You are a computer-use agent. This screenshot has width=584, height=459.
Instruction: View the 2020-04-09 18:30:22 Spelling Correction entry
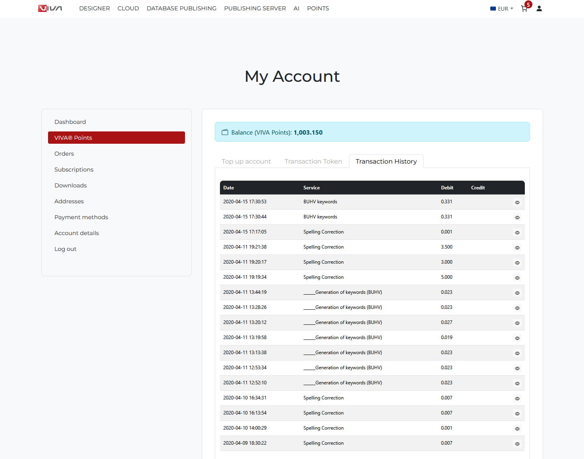517,444
